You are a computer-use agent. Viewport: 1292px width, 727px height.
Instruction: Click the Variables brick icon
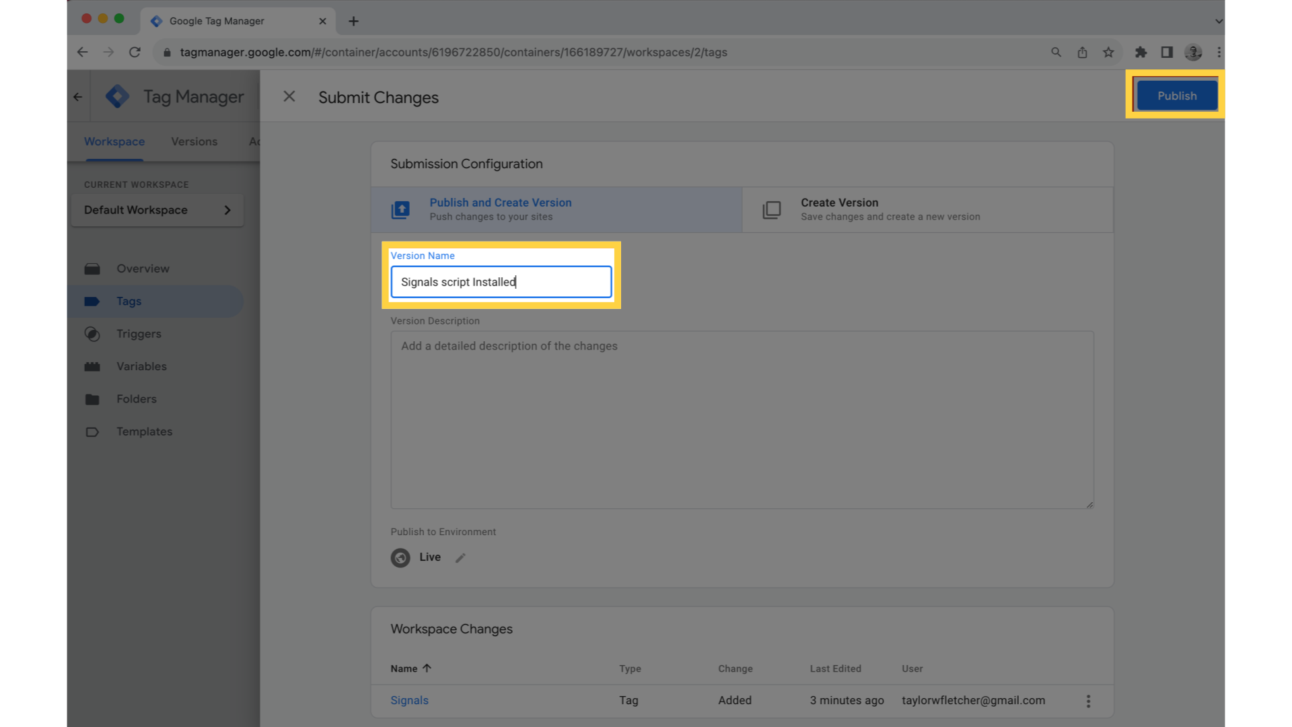coord(92,366)
